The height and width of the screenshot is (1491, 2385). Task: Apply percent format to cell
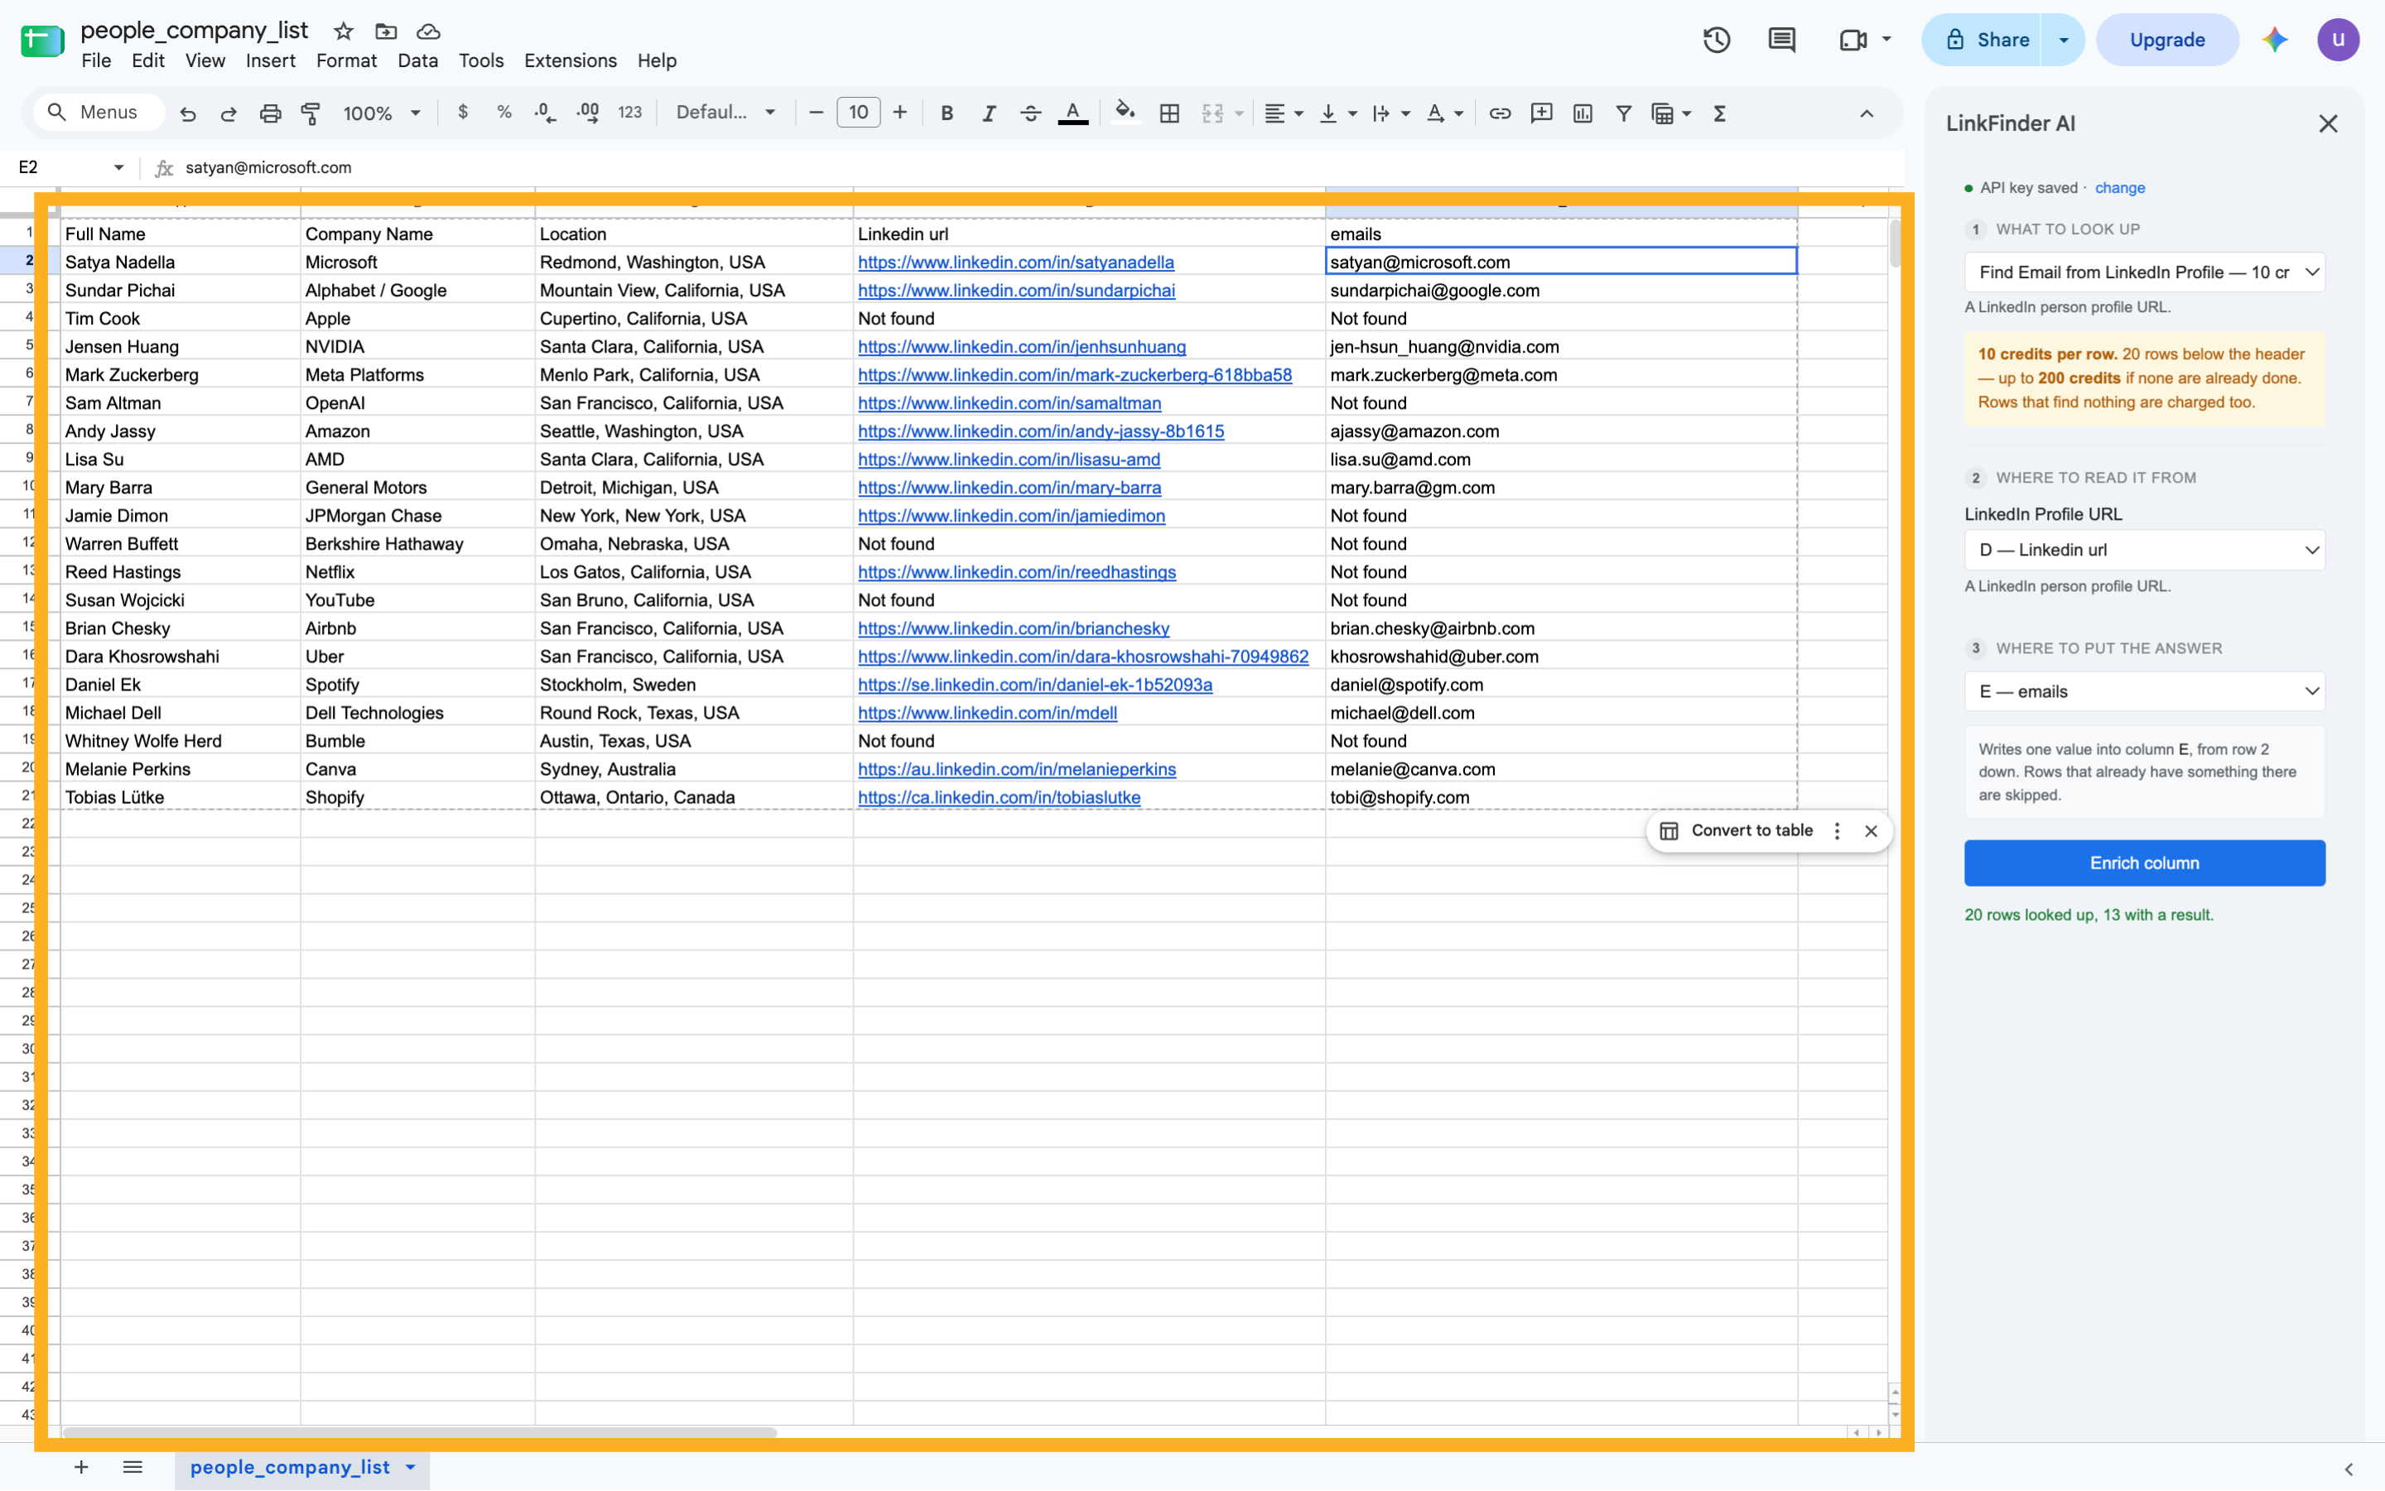504,113
